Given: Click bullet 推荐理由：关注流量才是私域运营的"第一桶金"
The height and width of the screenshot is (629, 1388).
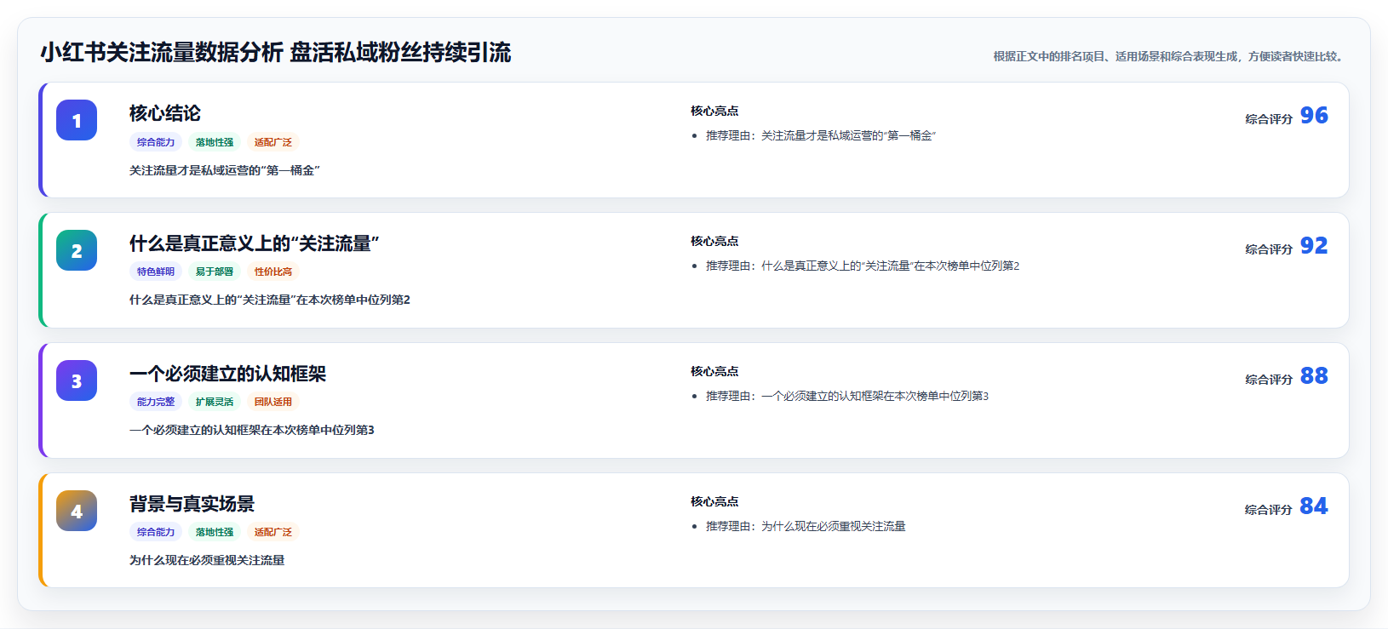Looking at the screenshot, I should [x=821, y=135].
